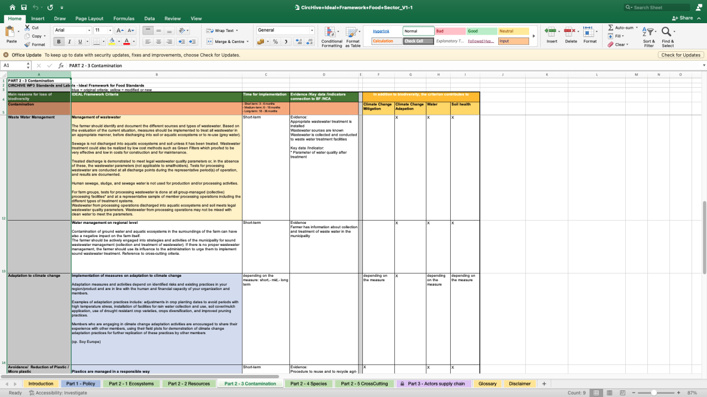Open the Sort & Filter tool

click(x=649, y=36)
